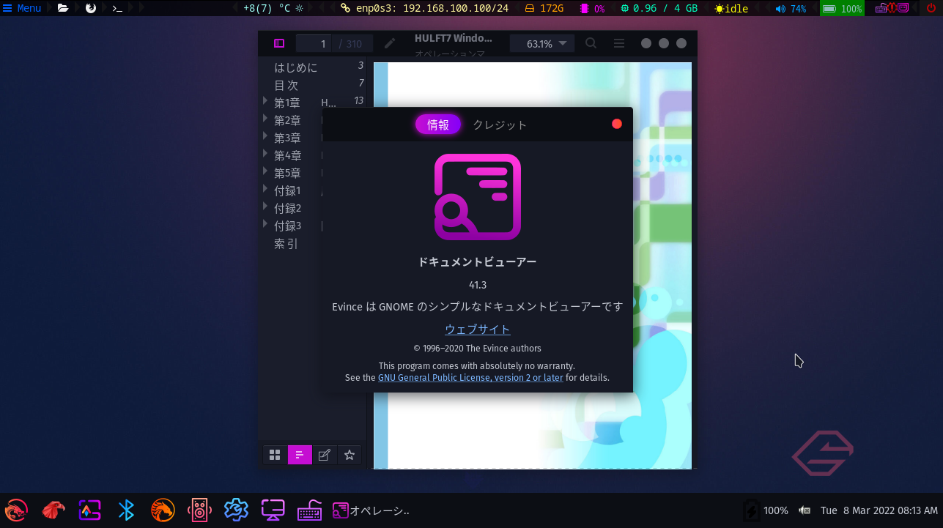Open terminal launcher in top panel
The width and height of the screenshot is (943, 528).
[x=117, y=8]
